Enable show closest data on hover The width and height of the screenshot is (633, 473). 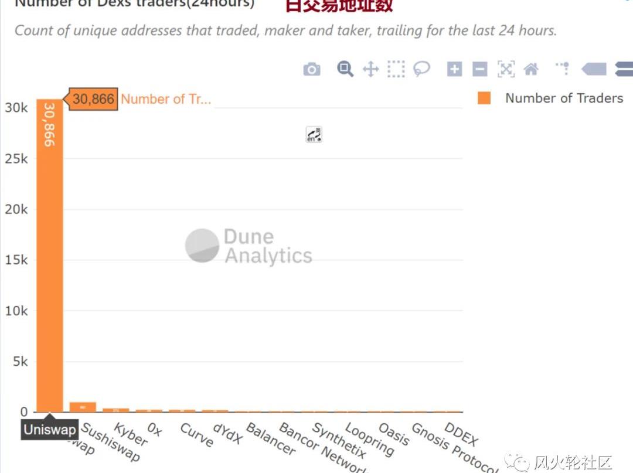[594, 69]
